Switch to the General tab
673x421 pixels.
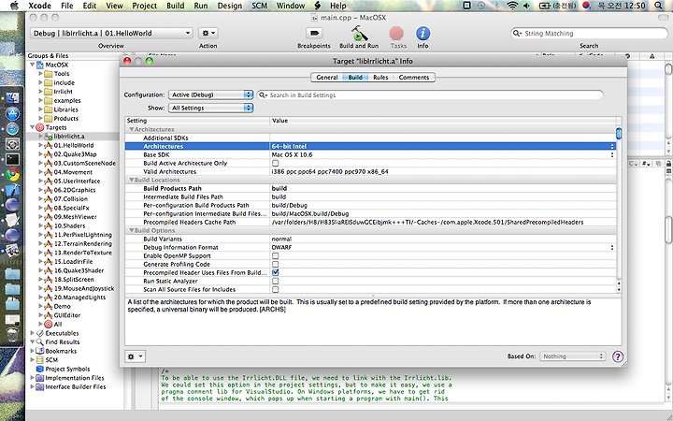click(x=326, y=78)
